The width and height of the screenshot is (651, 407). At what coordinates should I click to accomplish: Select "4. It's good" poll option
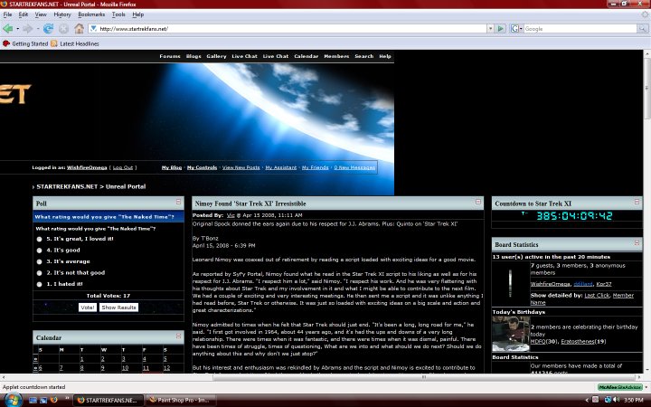pos(40,251)
